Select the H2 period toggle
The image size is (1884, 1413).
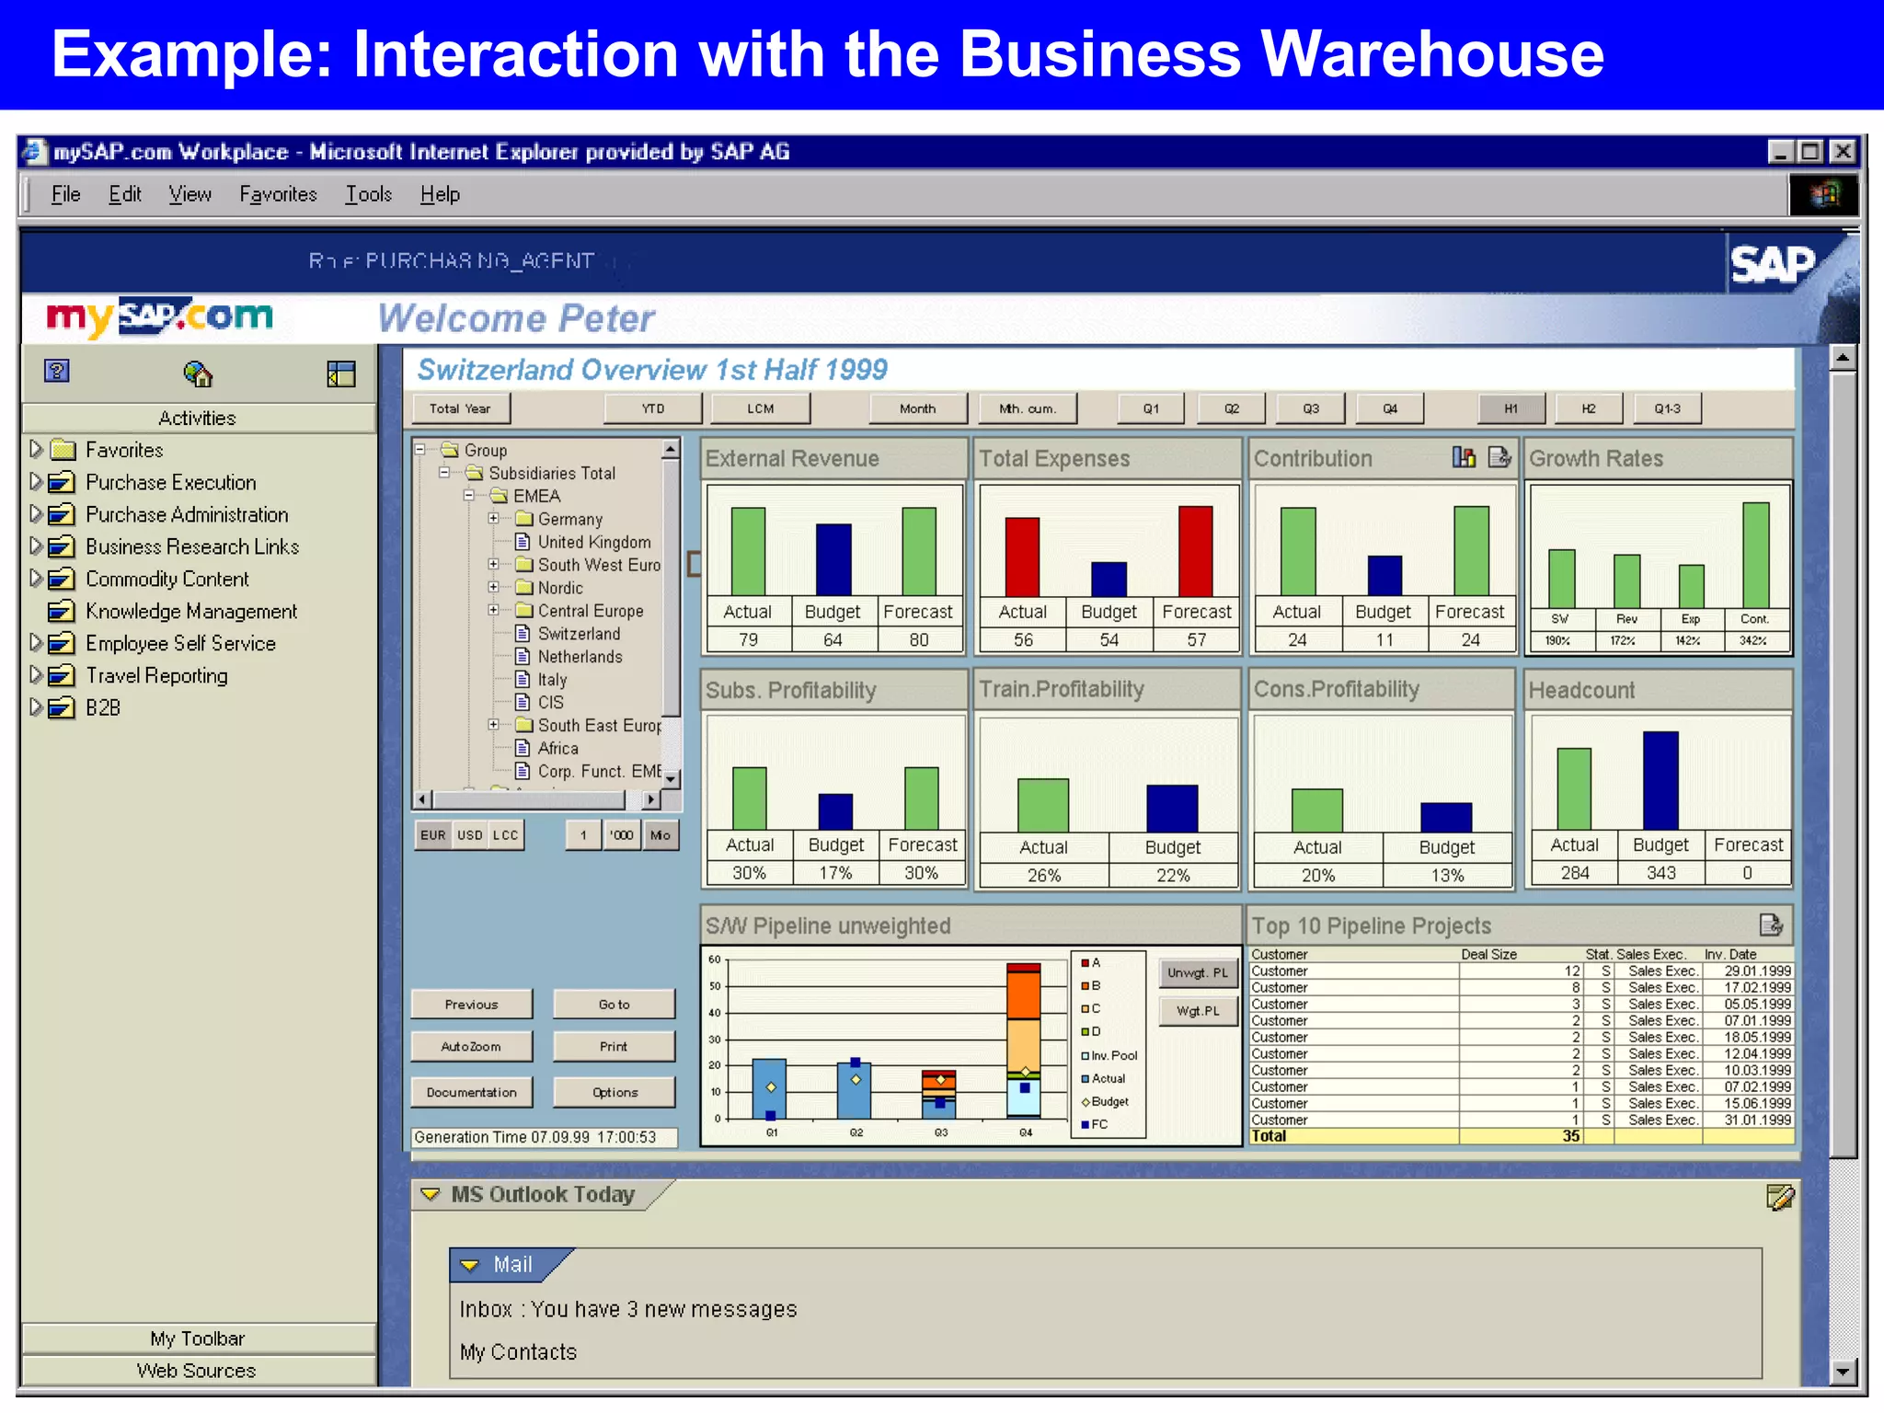click(1589, 408)
